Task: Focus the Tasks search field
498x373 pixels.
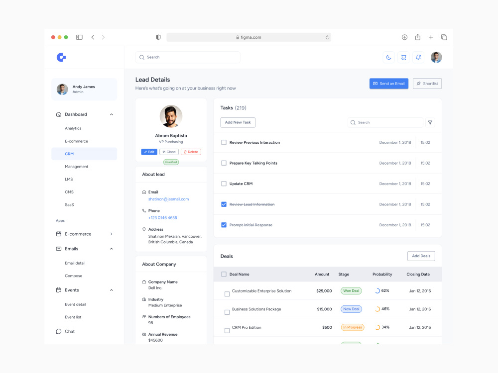Action: coord(385,122)
